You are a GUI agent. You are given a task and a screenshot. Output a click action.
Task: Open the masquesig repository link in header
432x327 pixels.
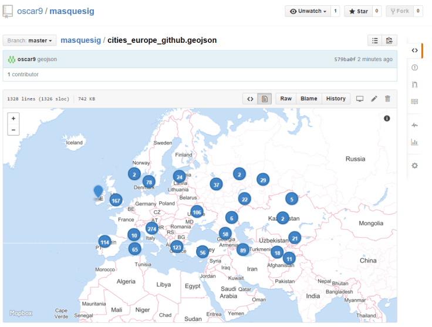72,11
